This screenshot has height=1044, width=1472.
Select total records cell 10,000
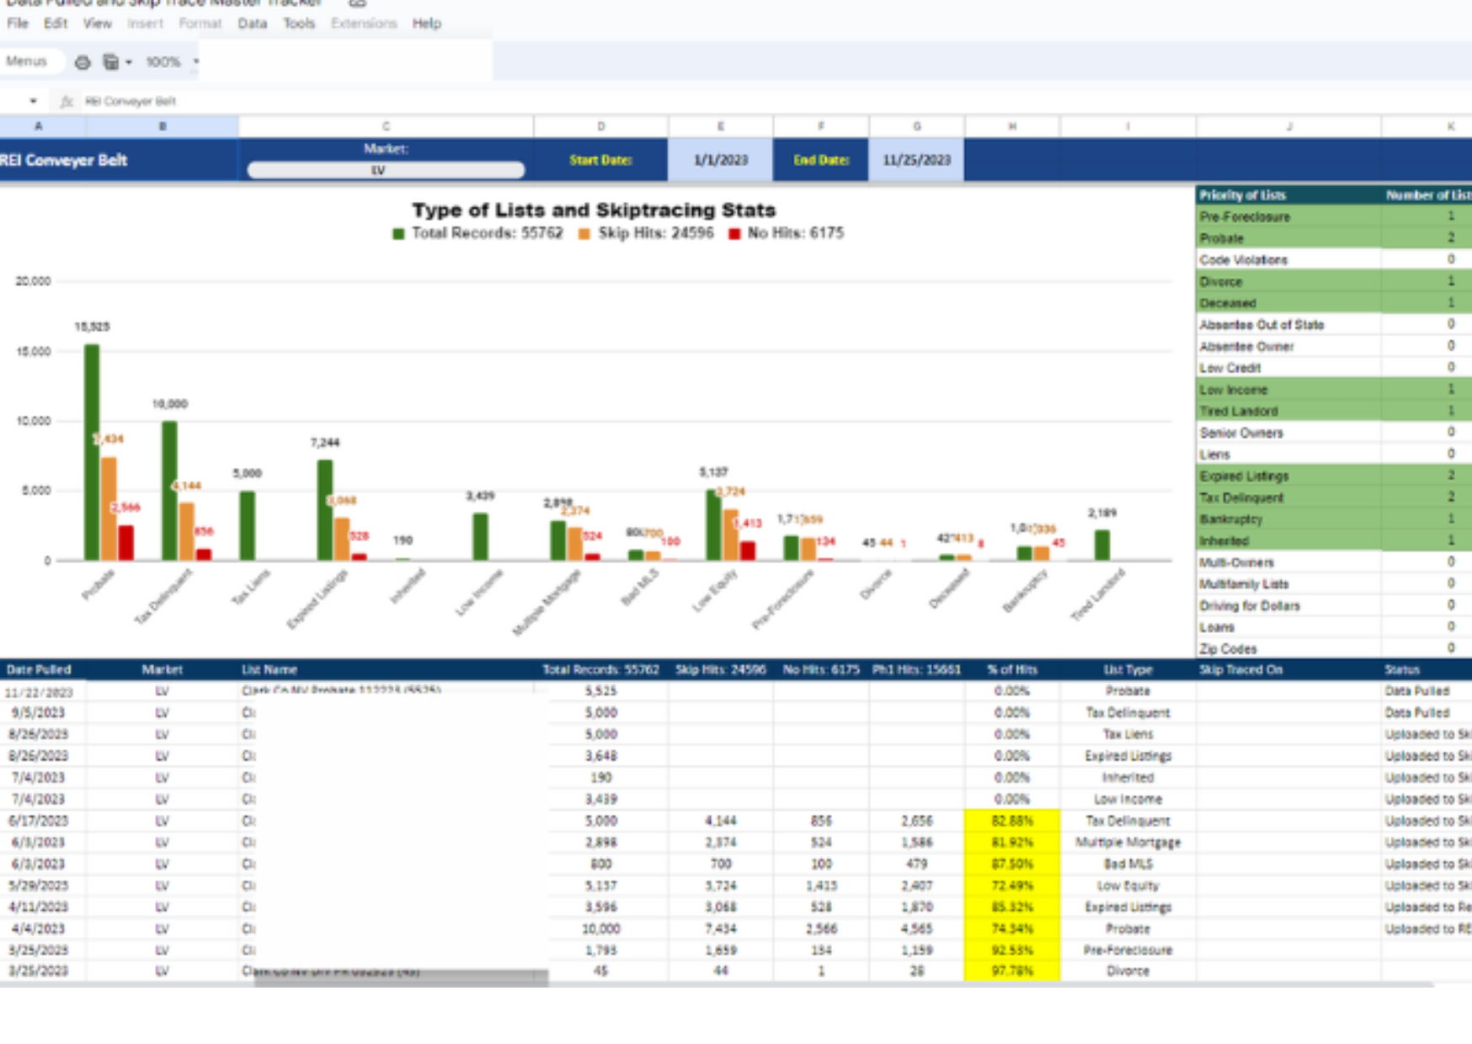tap(601, 929)
